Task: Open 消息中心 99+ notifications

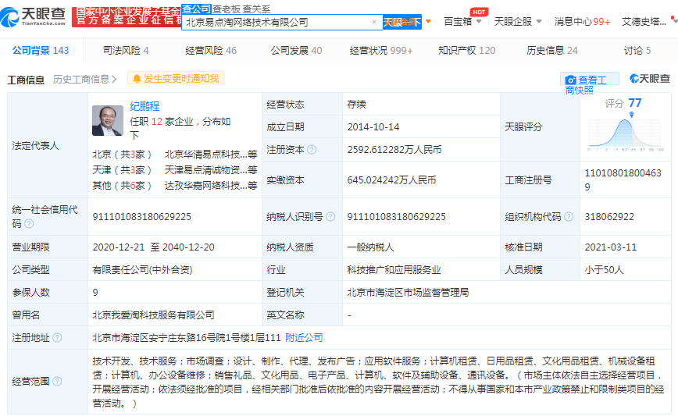Action: [x=582, y=21]
